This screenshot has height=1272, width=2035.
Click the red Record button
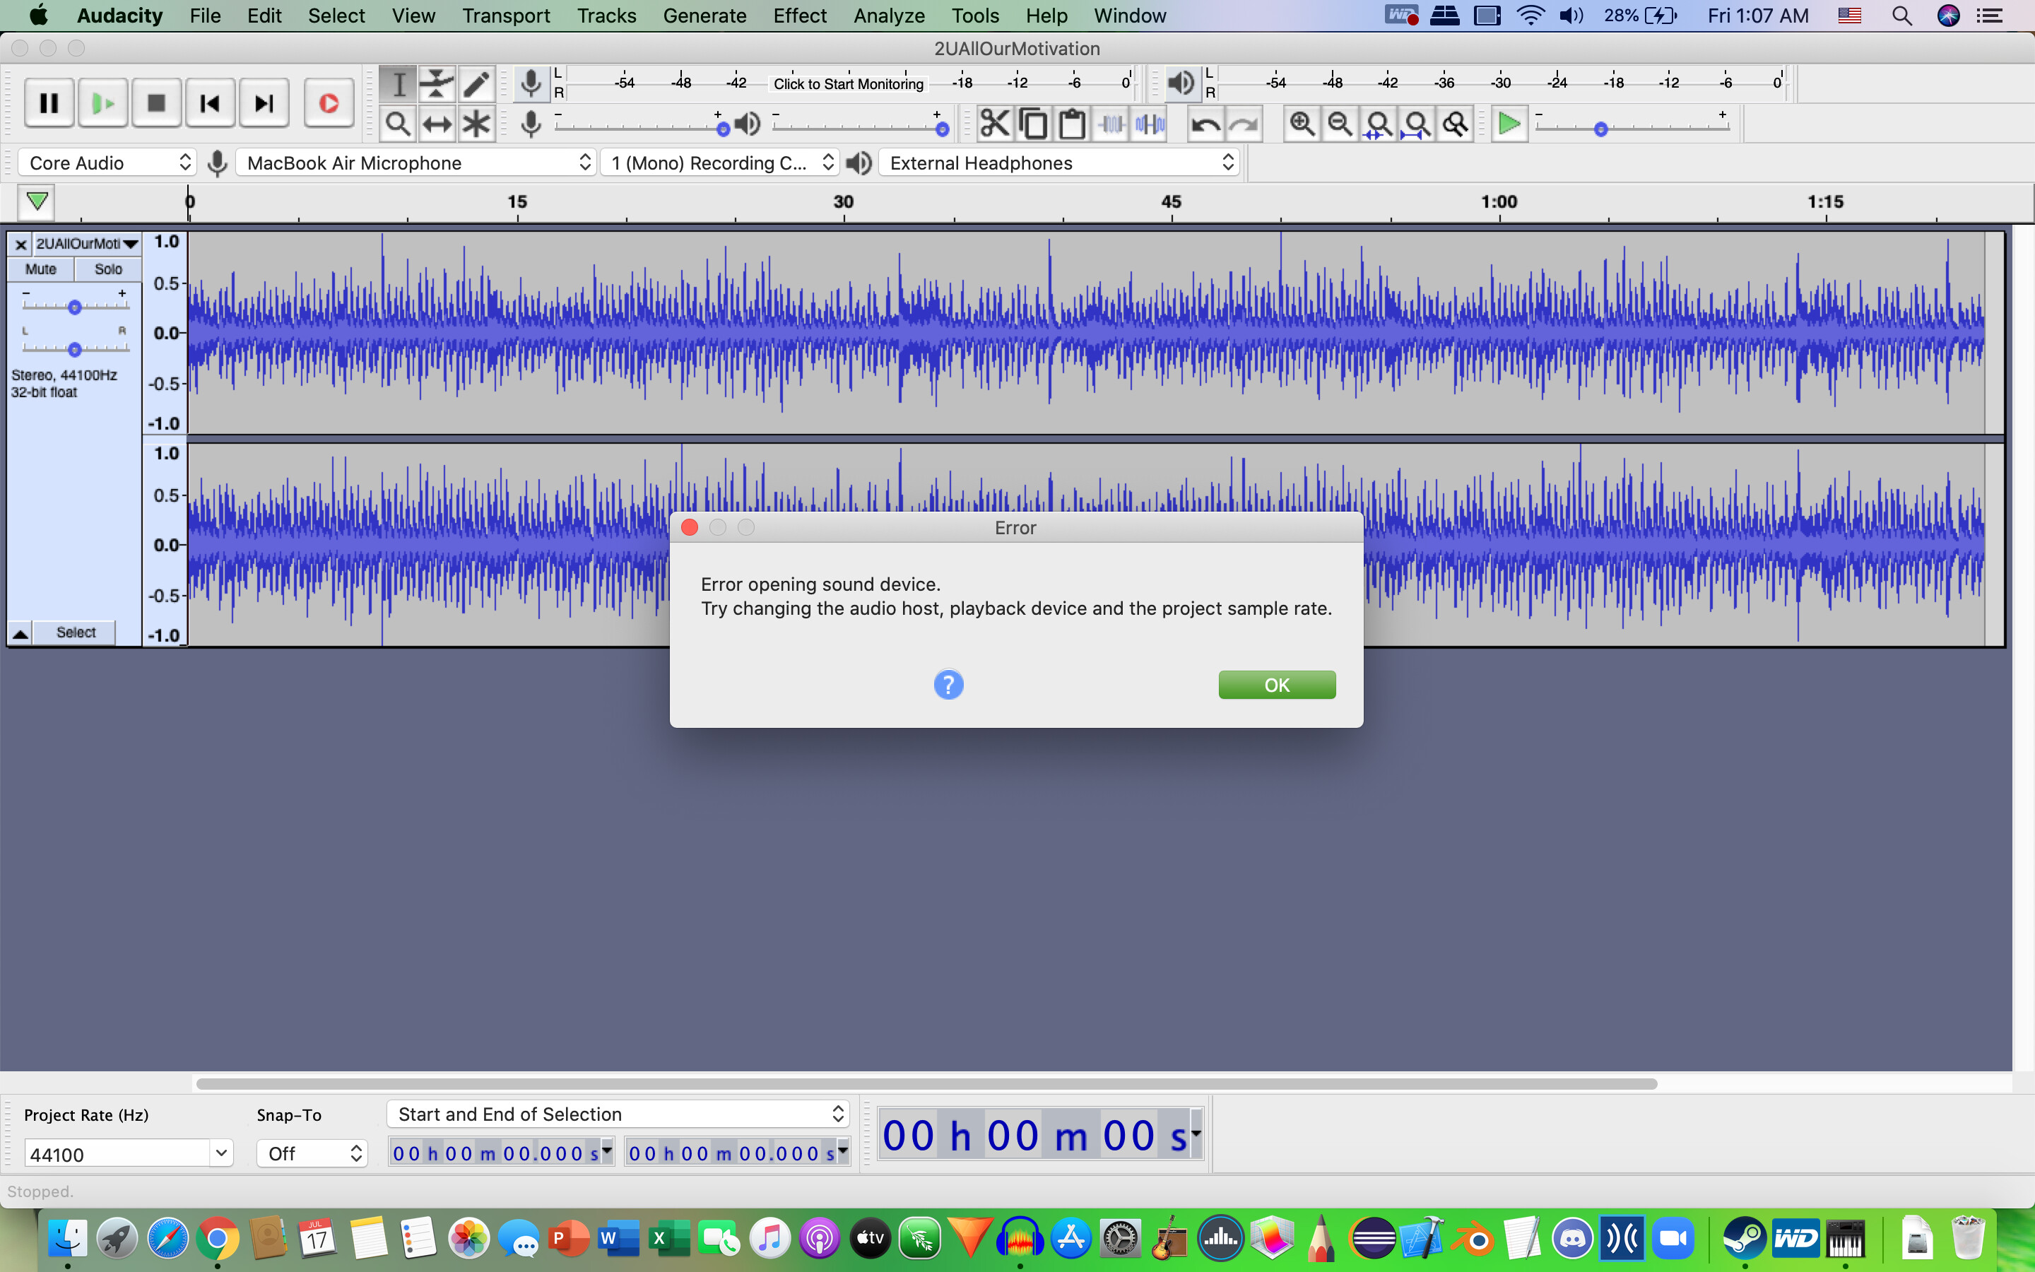(x=329, y=103)
